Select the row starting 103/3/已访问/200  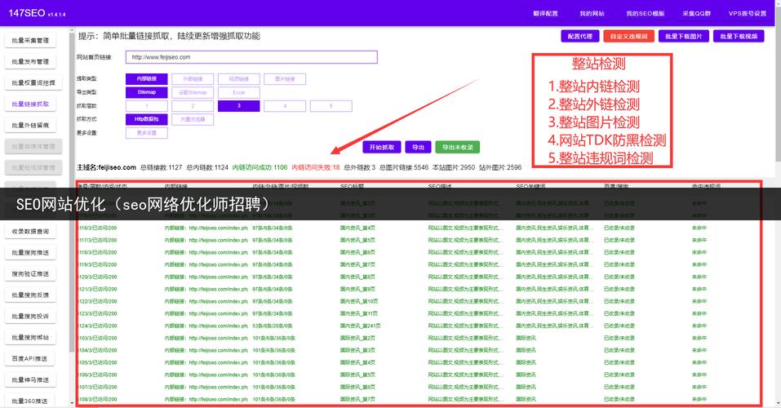[419, 338]
